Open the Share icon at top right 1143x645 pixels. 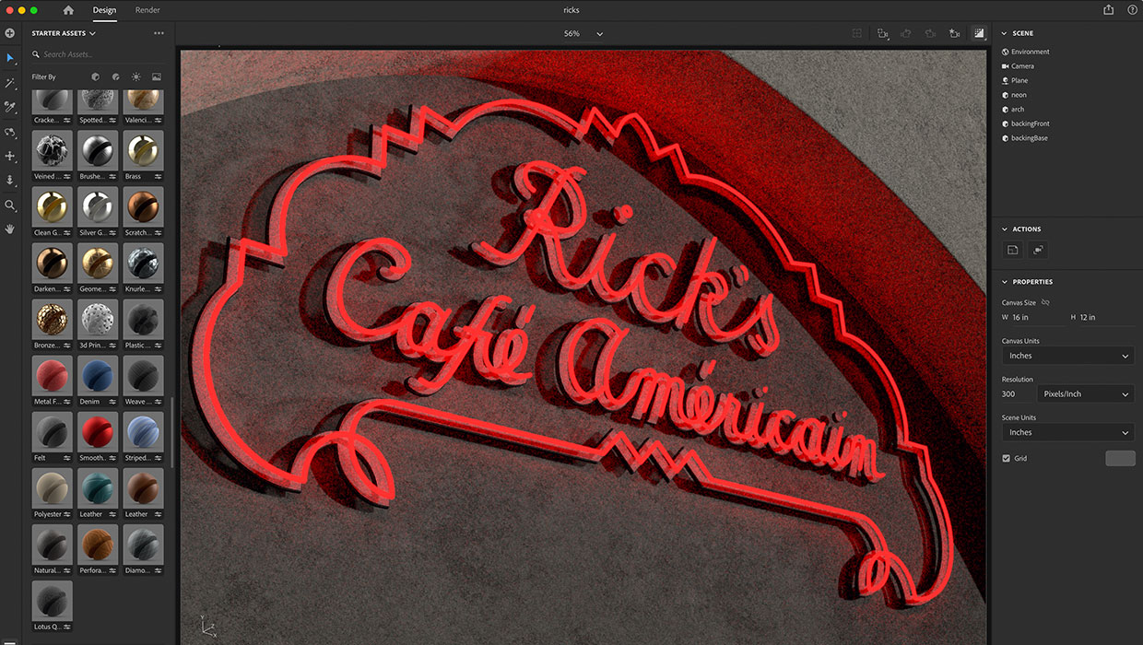(1109, 10)
